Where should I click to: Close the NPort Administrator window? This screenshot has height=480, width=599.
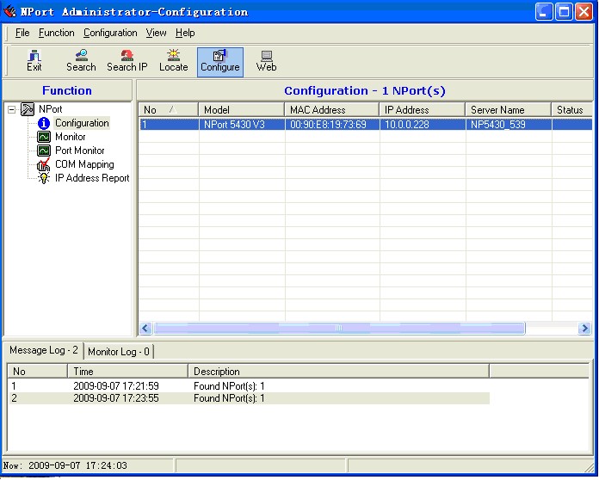[584, 11]
